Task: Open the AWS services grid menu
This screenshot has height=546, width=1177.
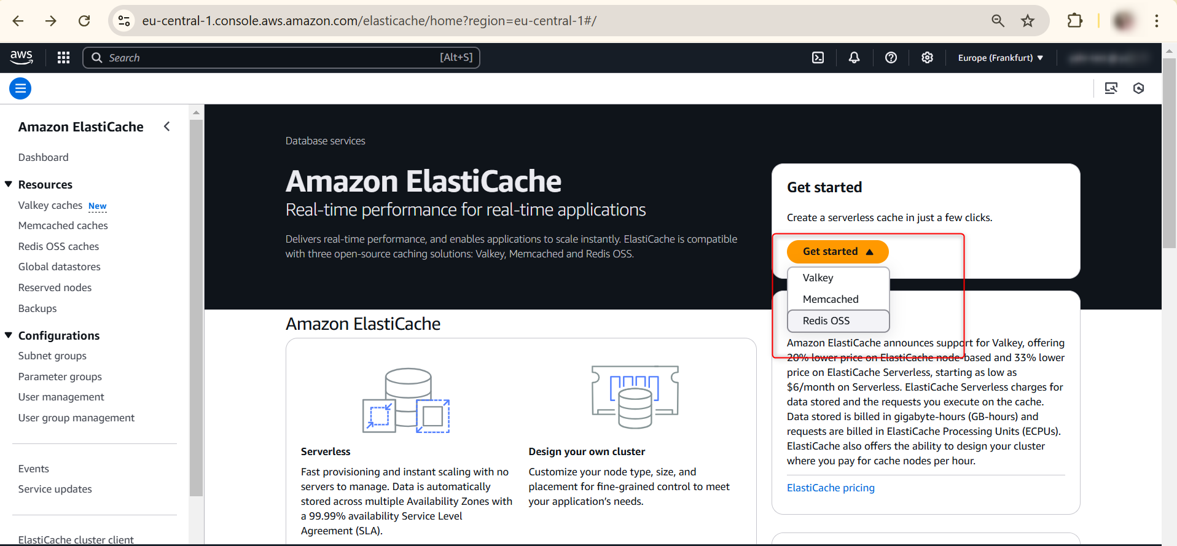Action: pyautogui.click(x=63, y=58)
